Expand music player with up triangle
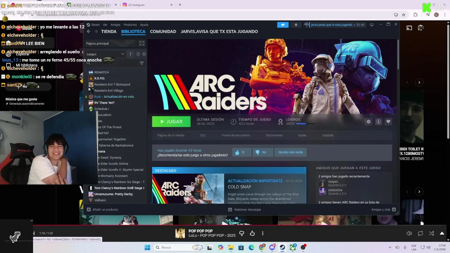 442,233
